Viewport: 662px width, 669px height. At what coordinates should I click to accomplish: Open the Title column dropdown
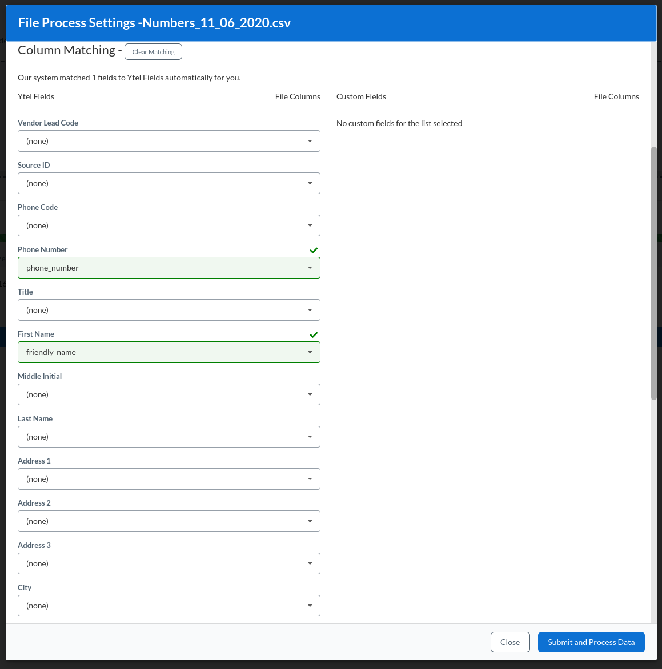pos(169,310)
